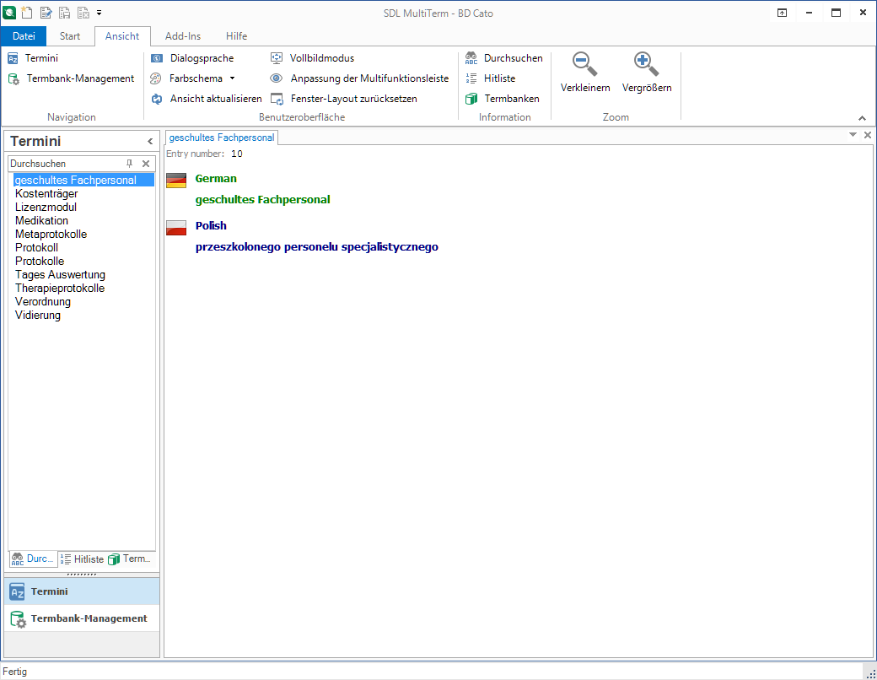
Task: Close the Durchsuchen pane with the X
Action: [145, 164]
